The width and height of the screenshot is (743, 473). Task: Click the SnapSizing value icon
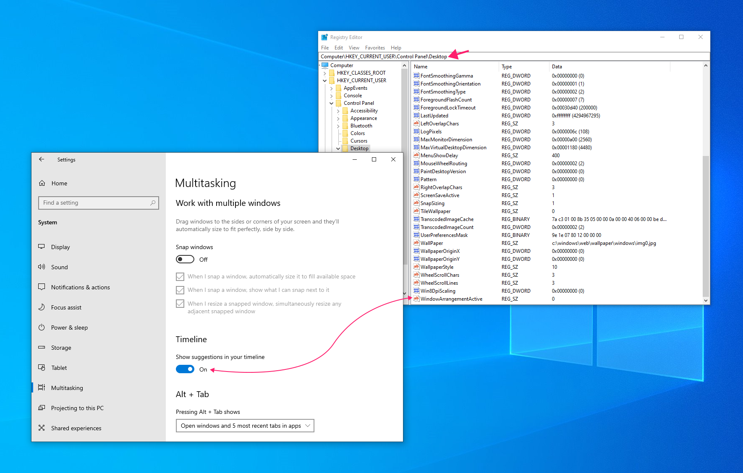pos(416,203)
